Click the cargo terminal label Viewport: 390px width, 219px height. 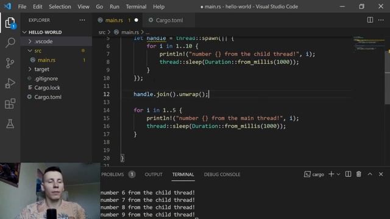314,175
